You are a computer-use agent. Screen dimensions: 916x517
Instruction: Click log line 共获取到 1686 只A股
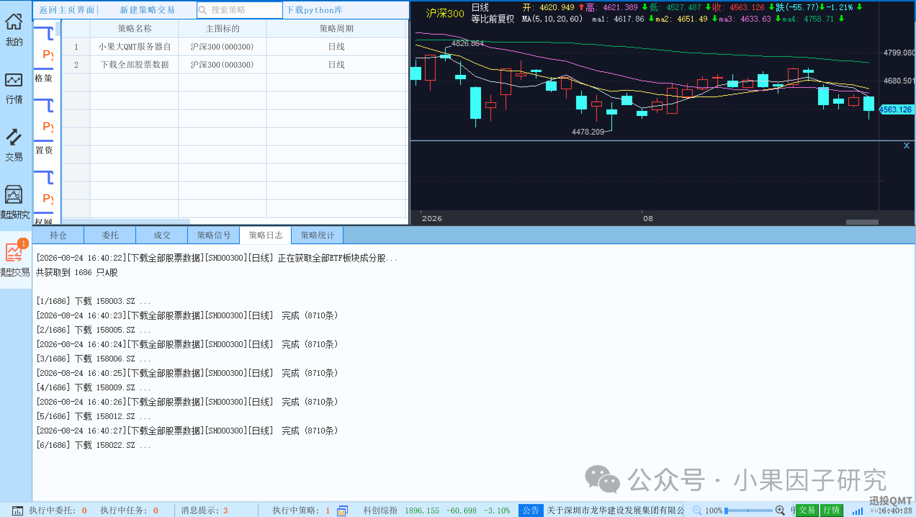[x=77, y=273]
